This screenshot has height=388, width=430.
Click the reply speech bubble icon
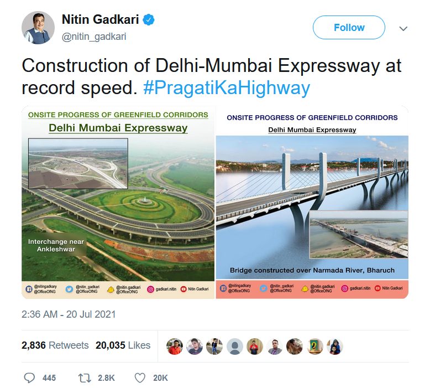29,378
